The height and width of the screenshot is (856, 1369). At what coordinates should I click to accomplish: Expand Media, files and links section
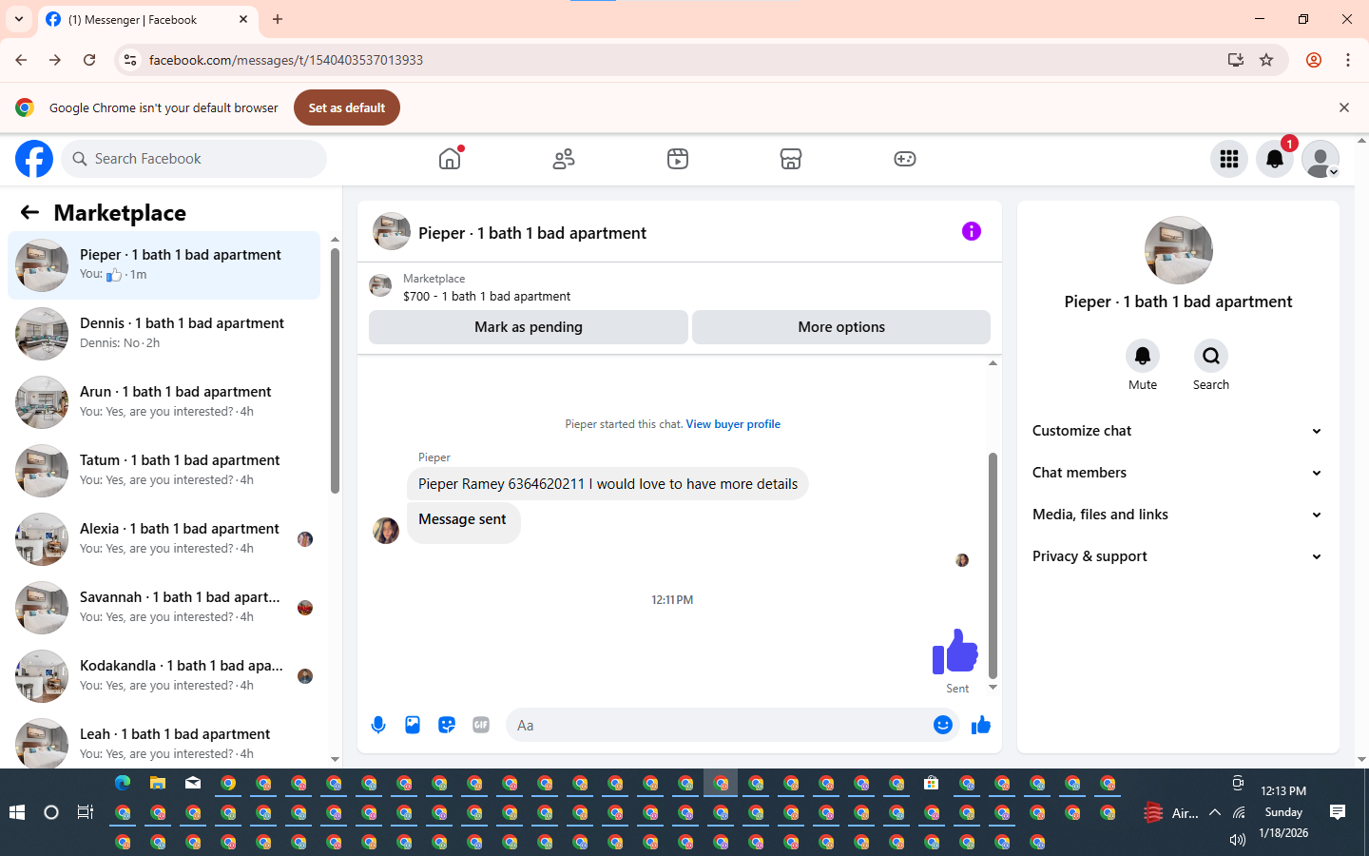click(1178, 515)
